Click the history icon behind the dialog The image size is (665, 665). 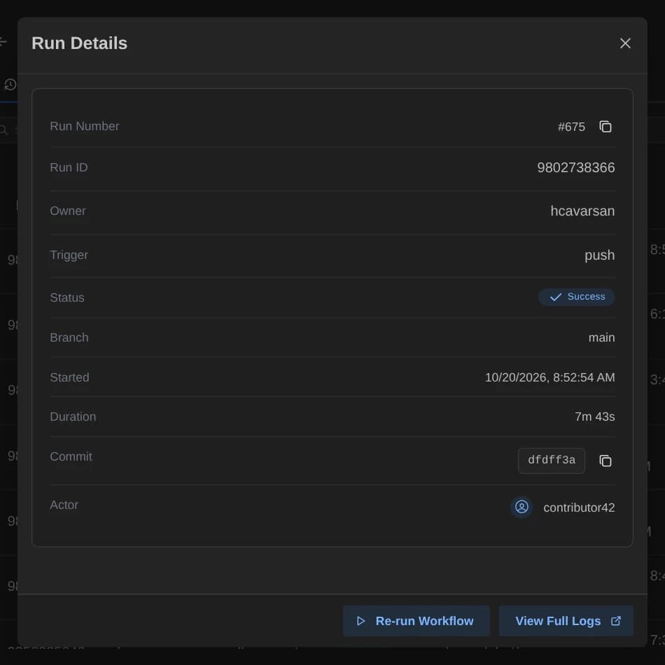[10, 85]
